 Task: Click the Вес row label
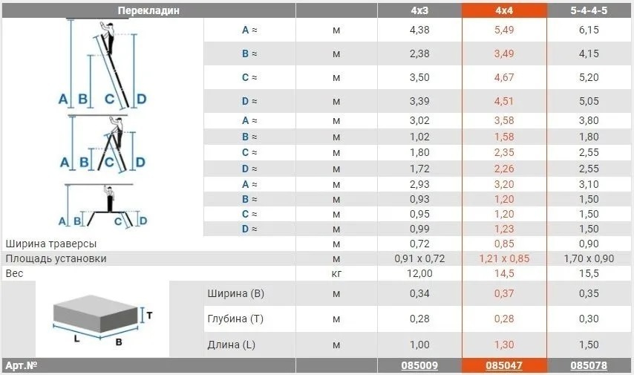[14, 273]
